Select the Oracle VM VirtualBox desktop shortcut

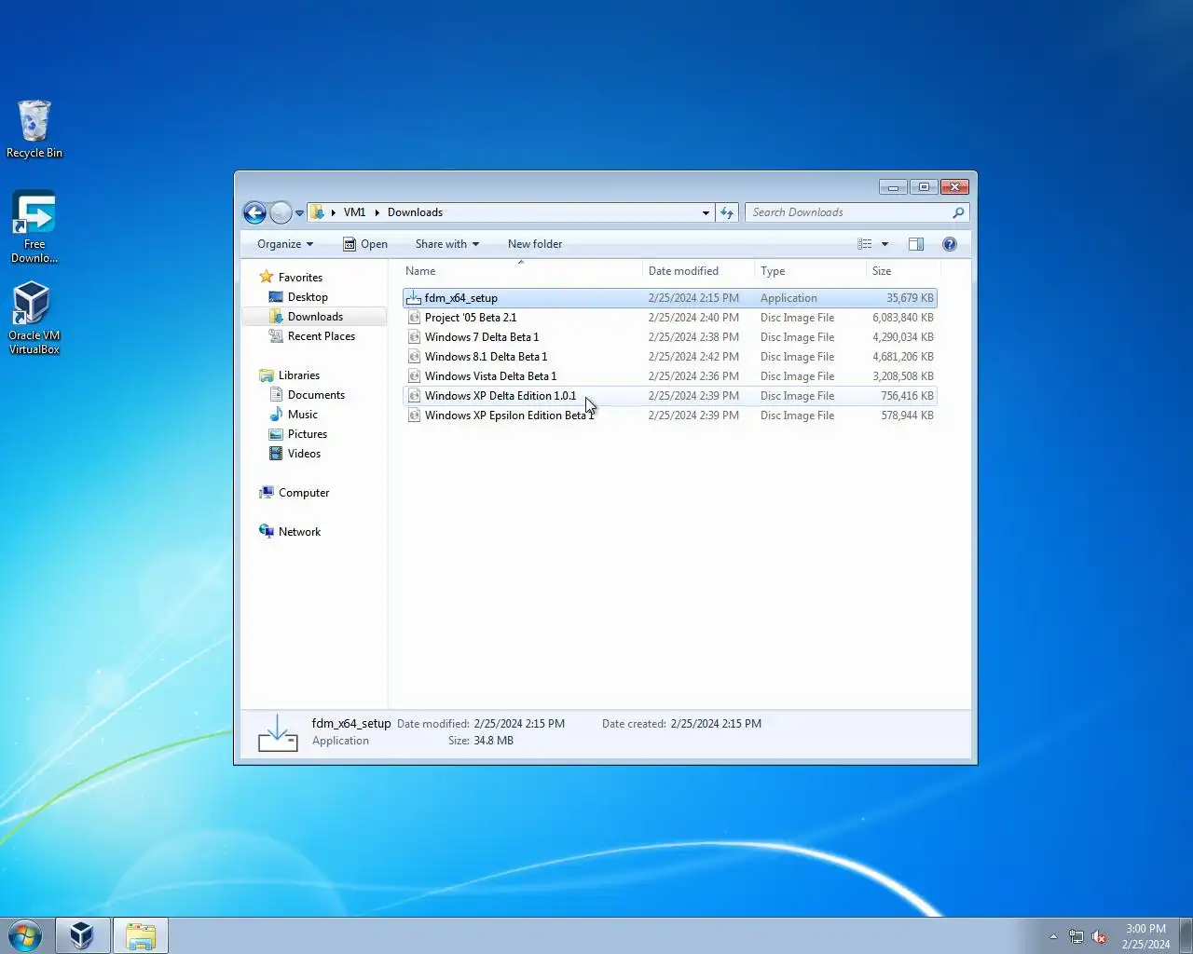pyautogui.click(x=34, y=318)
